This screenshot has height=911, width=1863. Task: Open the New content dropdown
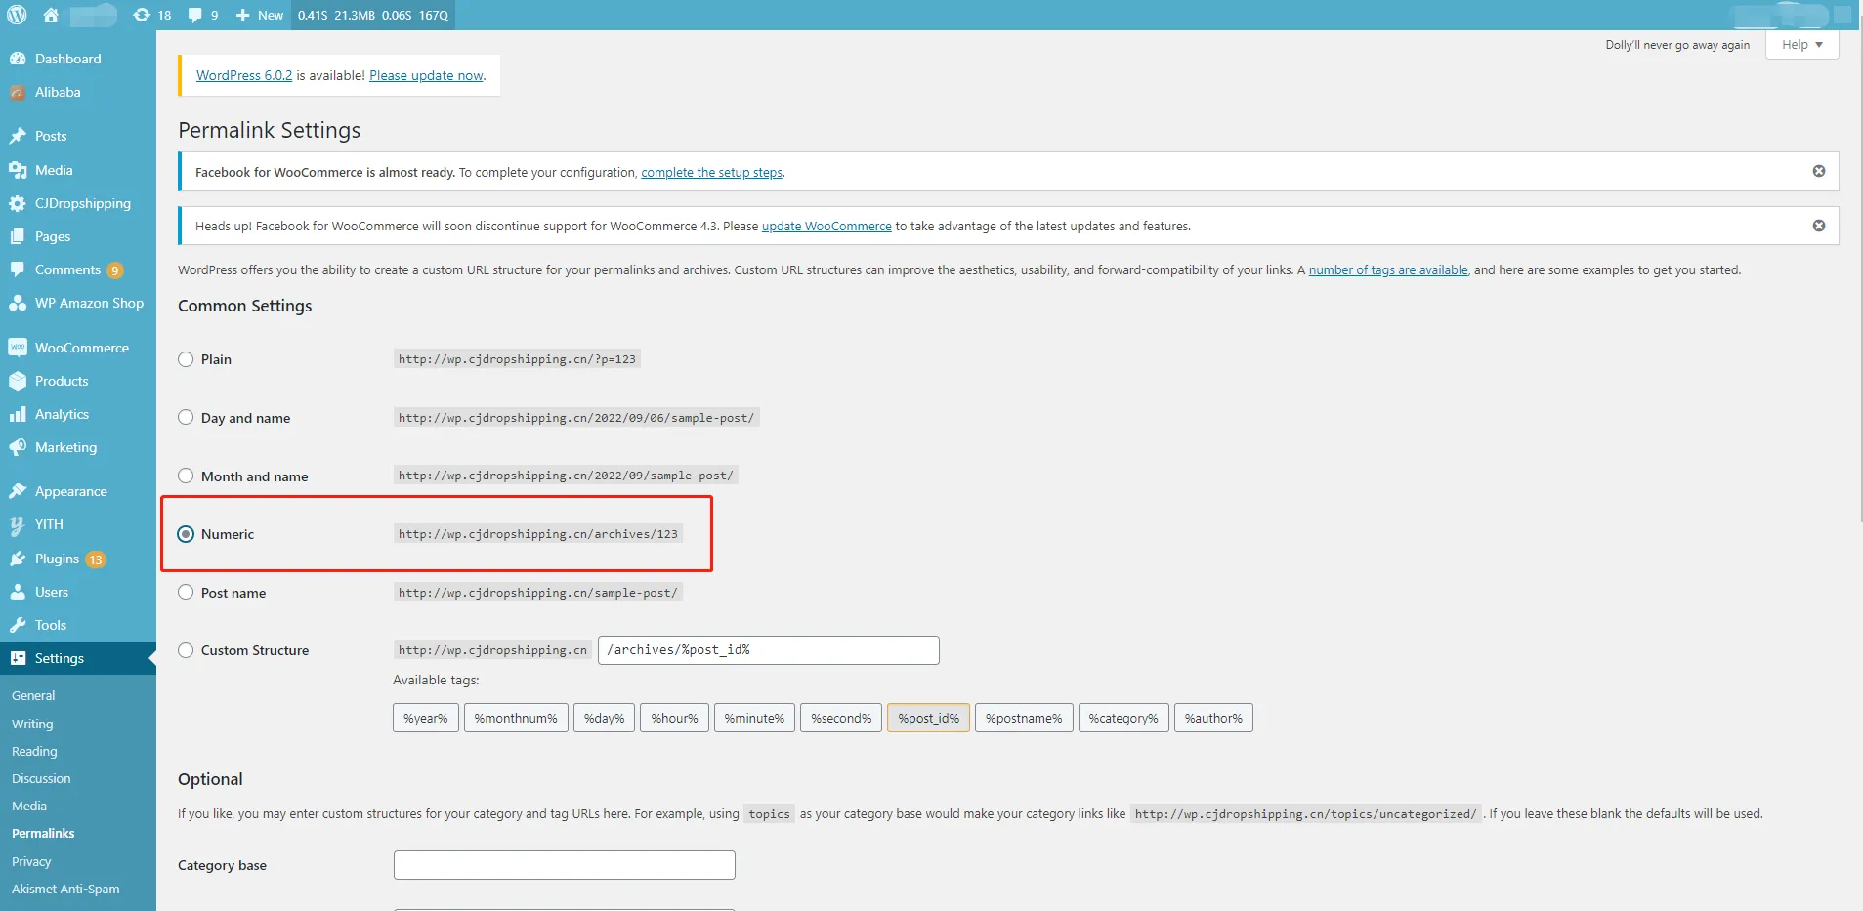260,15
